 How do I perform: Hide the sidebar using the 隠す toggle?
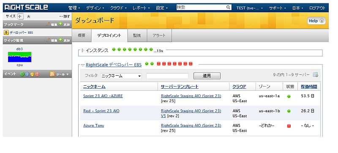(65, 16)
